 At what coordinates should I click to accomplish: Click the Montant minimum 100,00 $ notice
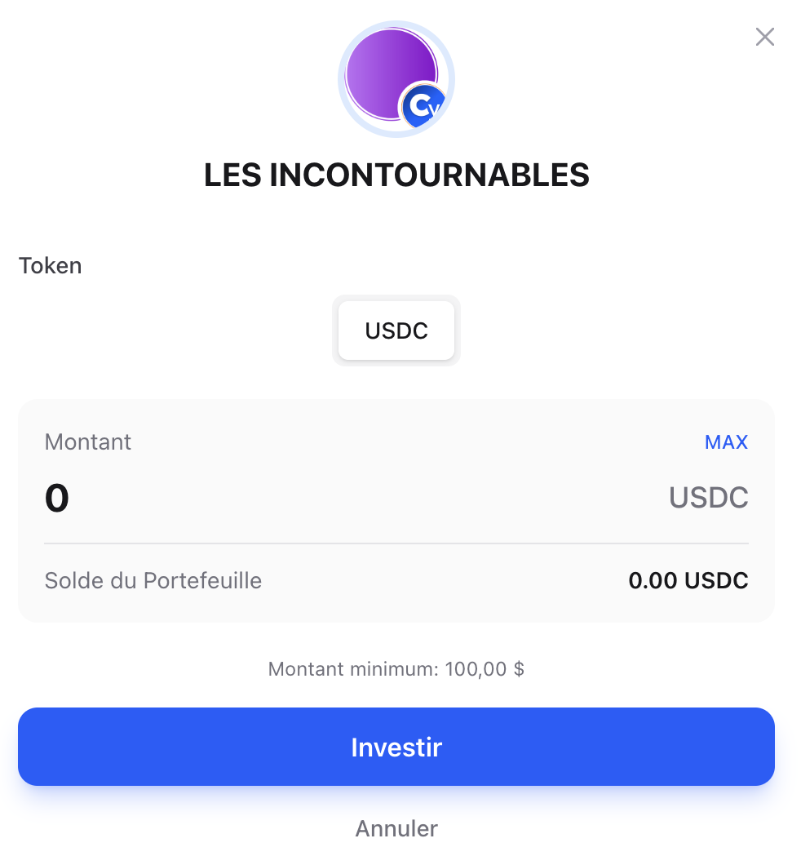point(396,670)
